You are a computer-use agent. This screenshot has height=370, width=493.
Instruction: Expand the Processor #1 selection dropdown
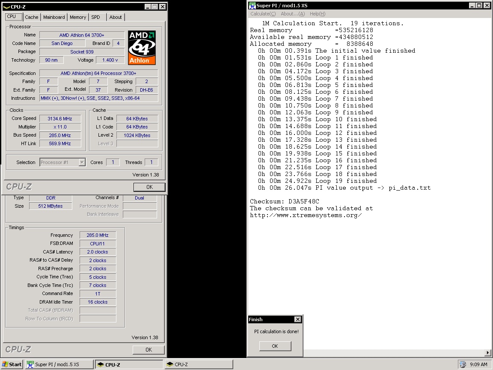click(82, 162)
